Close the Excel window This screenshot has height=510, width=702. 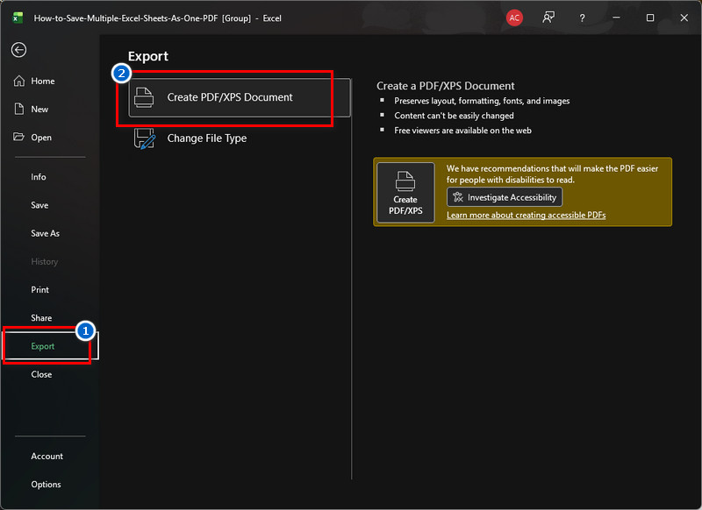(x=684, y=18)
